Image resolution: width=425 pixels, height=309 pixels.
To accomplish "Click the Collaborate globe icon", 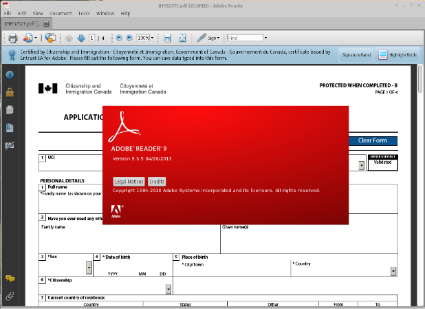I will (50, 38).
